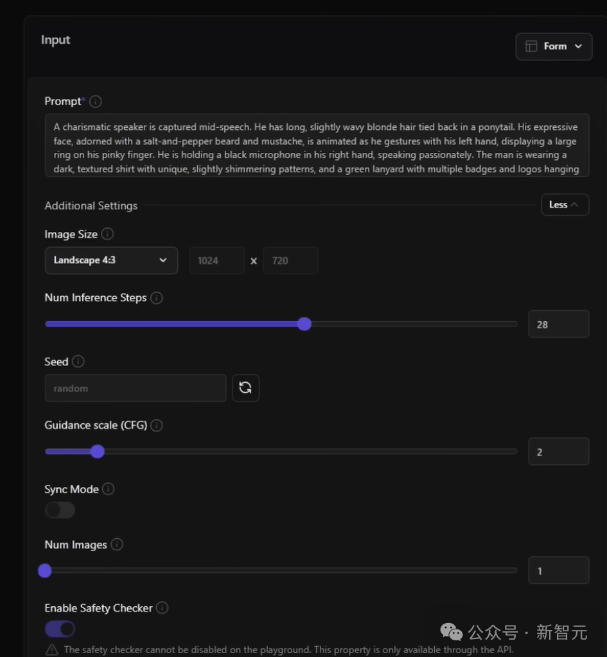
Task: Click info icon beside Seed label
Action: 78,362
